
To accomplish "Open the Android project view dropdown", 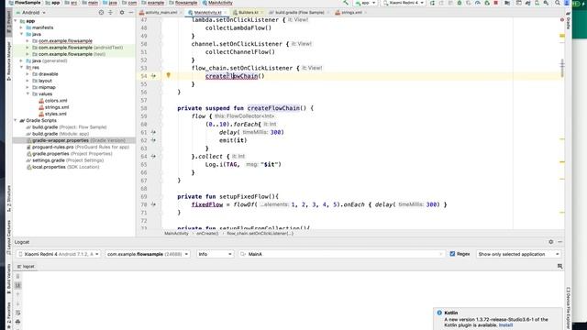I will click(x=30, y=12).
